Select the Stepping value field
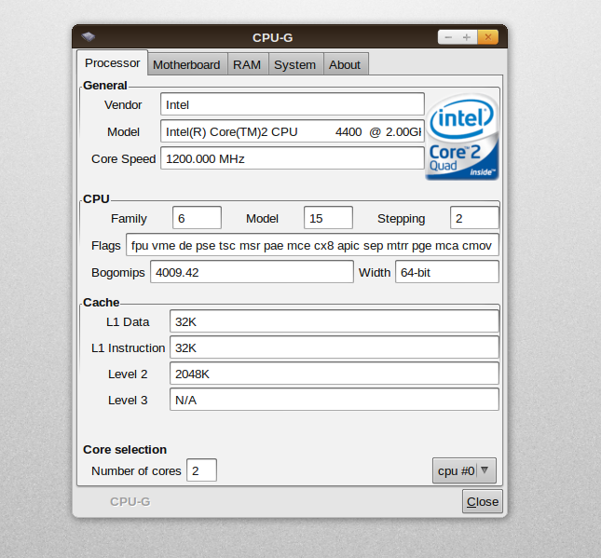The width and height of the screenshot is (601, 558). (474, 218)
